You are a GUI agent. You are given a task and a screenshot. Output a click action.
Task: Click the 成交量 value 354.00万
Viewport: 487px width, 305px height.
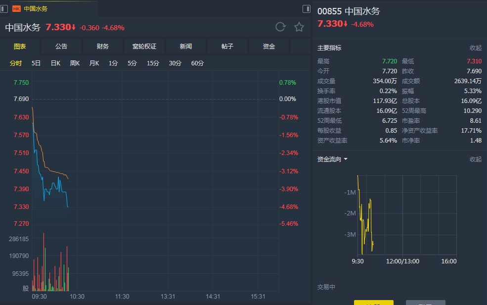pos(385,81)
